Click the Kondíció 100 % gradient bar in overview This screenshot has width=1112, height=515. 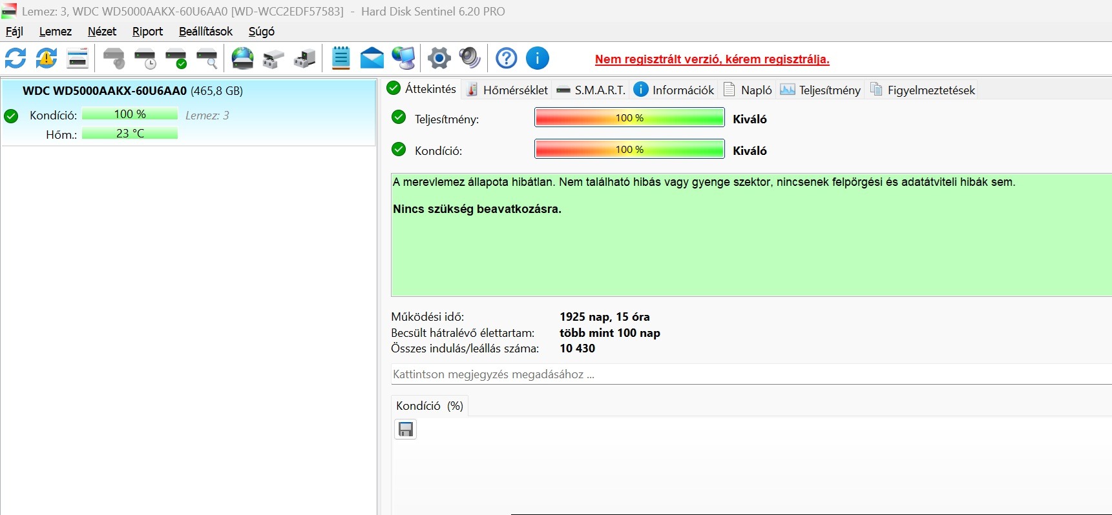629,149
